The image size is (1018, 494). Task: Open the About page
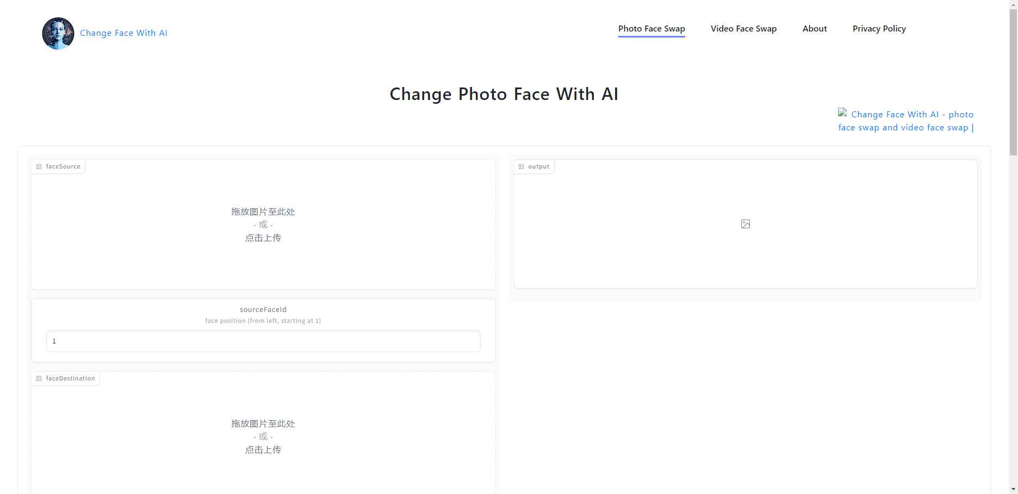(814, 28)
